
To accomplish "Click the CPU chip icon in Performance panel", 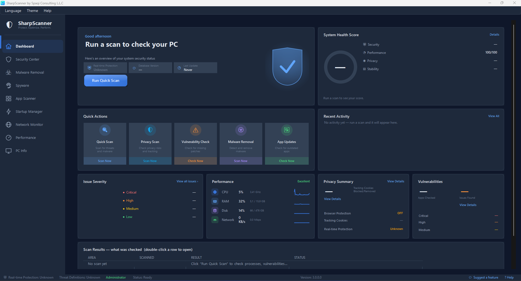I will pos(215,192).
